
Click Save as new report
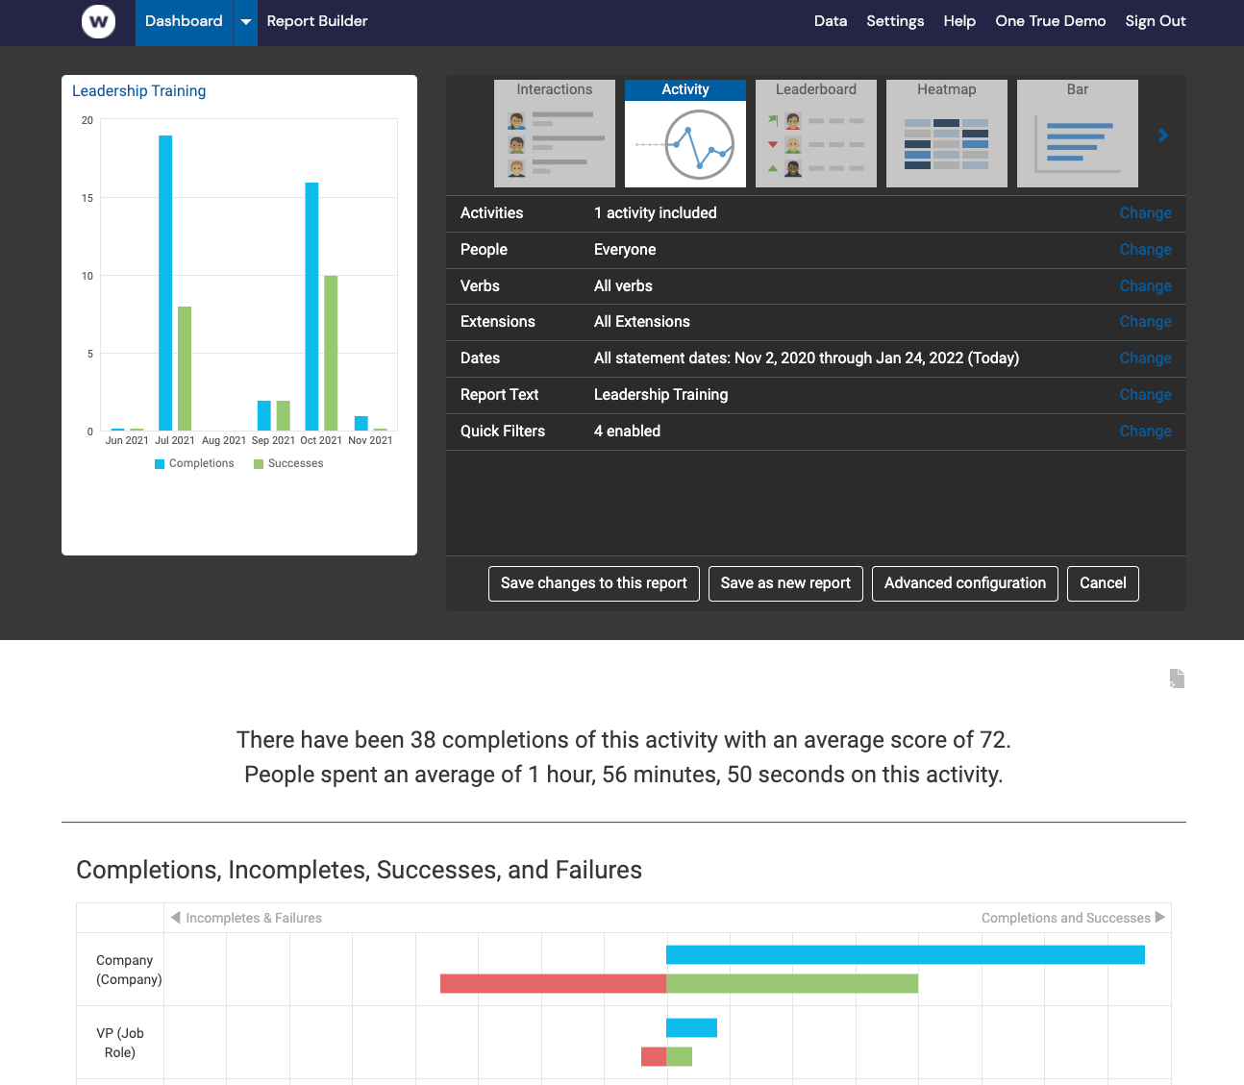coord(785,583)
